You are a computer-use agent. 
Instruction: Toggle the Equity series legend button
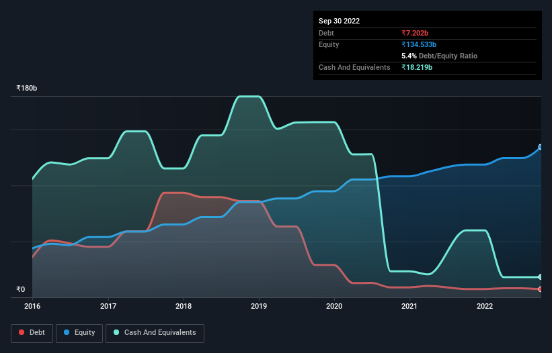[x=79, y=333]
